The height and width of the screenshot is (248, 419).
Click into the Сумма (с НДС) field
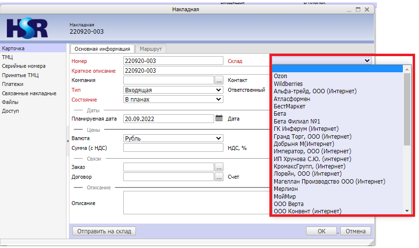tap(173, 147)
